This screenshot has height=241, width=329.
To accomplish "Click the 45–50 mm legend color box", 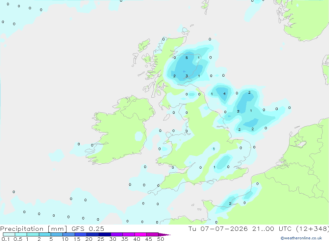I will pyautogui.click(x=152, y=234).
